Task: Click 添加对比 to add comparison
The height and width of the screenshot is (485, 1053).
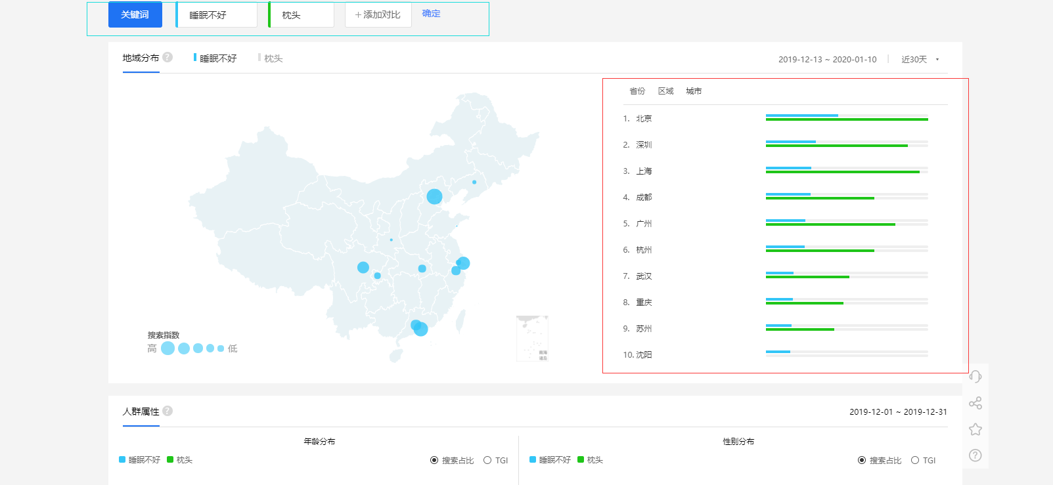Action: 378,14
